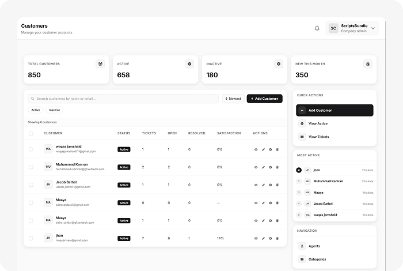Click View Tickets in Quick Actions
403x271 pixels.
tap(318, 137)
